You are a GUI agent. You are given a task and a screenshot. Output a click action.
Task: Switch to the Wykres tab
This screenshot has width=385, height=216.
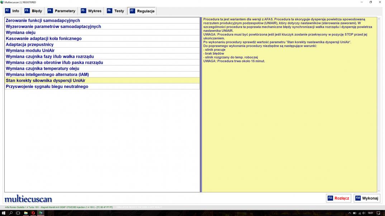pyautogui.click(x=91, y=11)
